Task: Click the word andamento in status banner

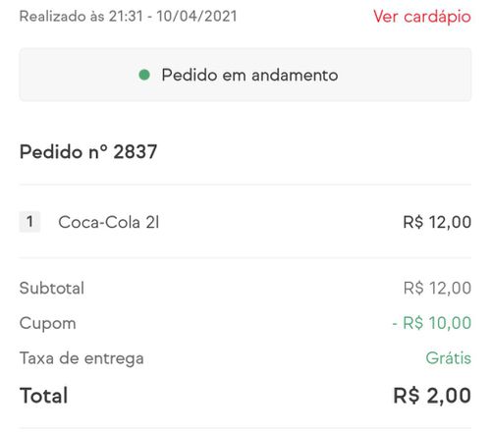Action: (x=295, y=76)
